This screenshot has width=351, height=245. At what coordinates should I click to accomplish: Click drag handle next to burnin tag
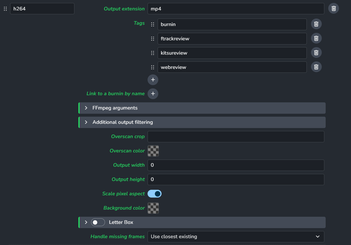pos(152,24)
